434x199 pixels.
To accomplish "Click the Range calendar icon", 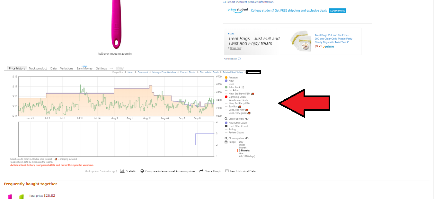I will click(x=226, y=142).
